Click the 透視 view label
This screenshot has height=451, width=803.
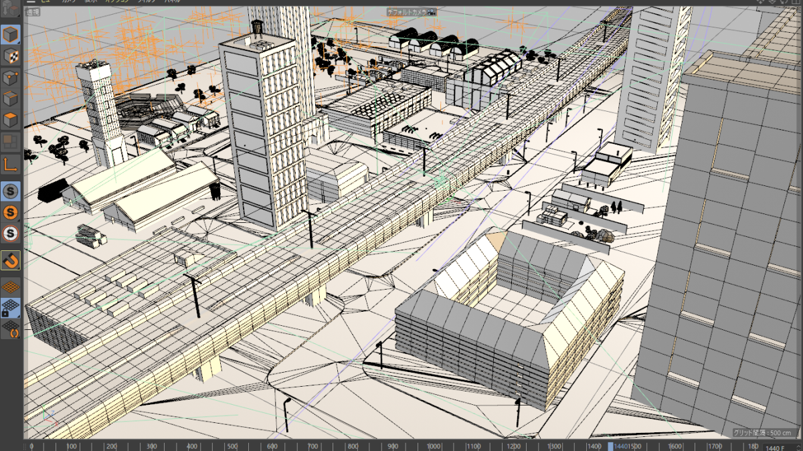33,12
